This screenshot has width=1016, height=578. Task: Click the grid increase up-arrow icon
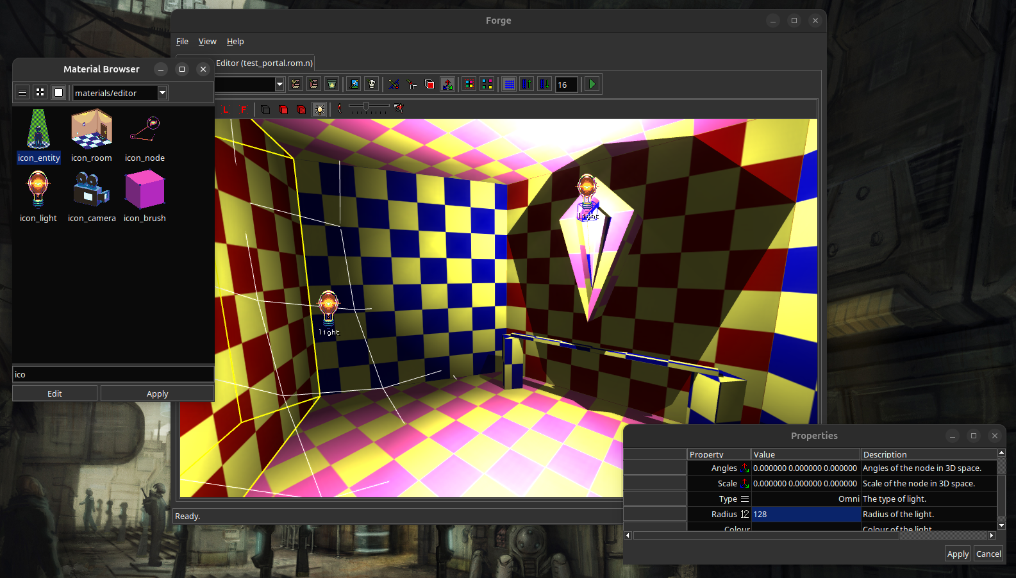click(526, 85)
